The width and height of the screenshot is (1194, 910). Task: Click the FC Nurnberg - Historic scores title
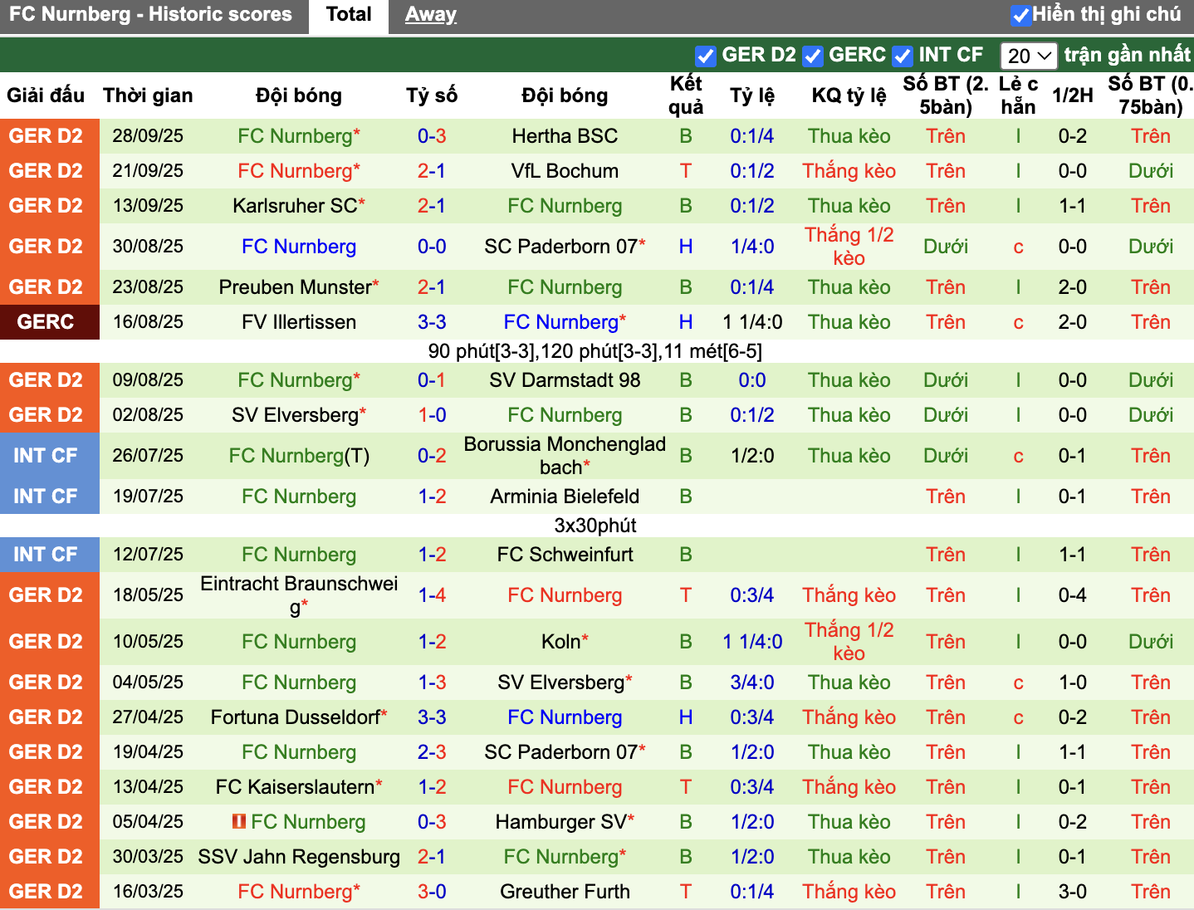[150, 14]
